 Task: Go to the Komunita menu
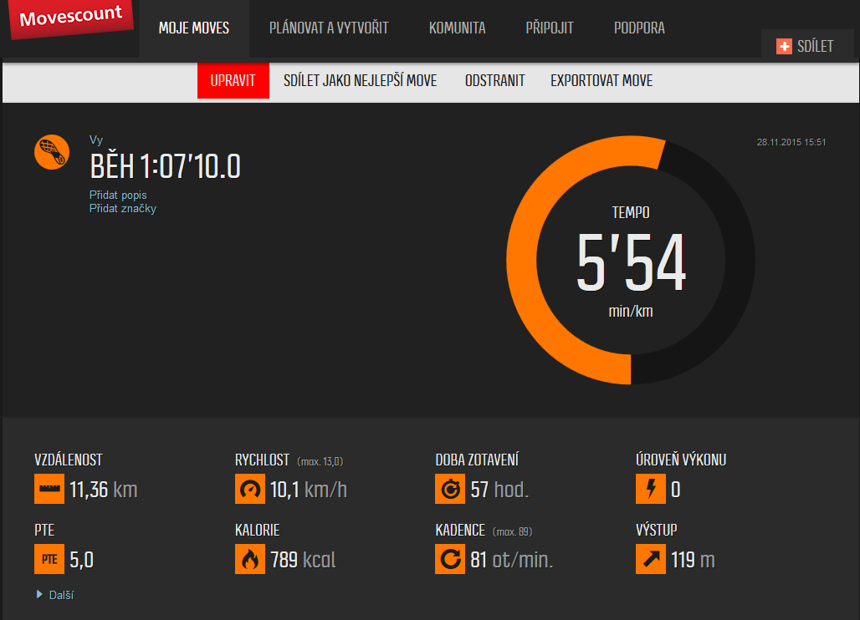pos(457,28)
